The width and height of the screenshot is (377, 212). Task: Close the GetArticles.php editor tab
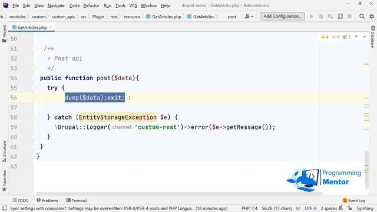(x=50, y=28)
